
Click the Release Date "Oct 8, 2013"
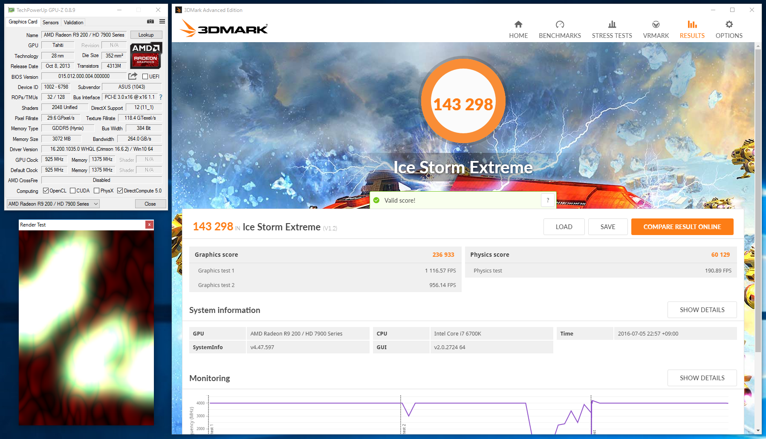58,66
